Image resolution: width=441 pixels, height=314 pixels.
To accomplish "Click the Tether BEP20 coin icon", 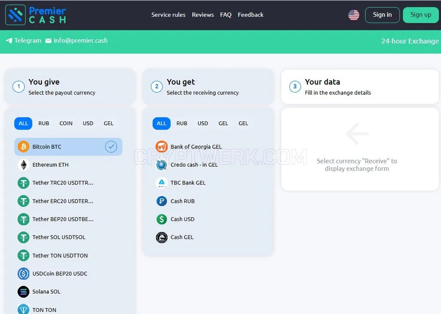I will [x=23, y=219].
